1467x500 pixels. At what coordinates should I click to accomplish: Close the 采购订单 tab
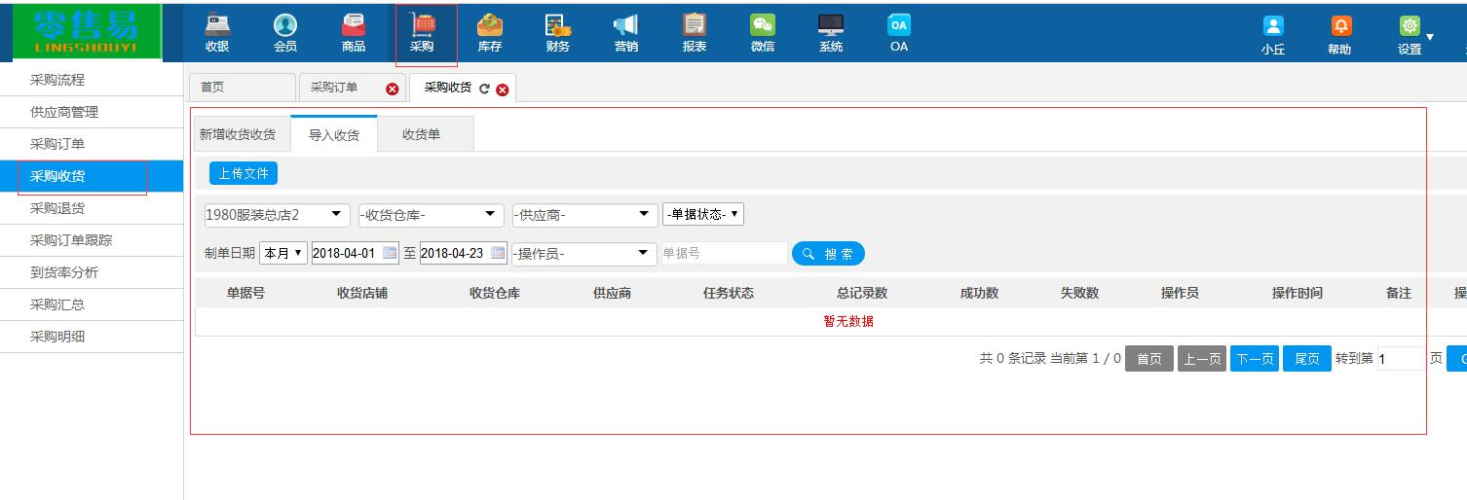[393, 89]
